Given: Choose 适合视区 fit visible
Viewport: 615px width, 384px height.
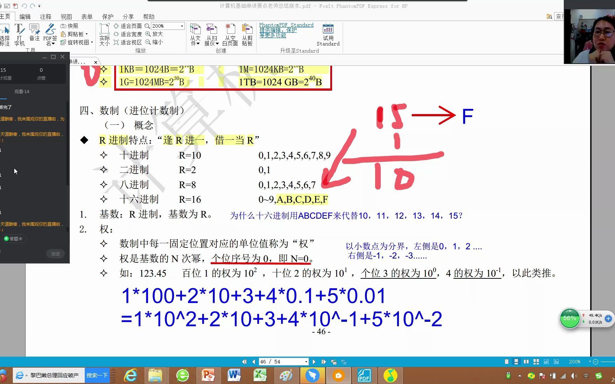Looking at the screenshot, I should [128, 42].
